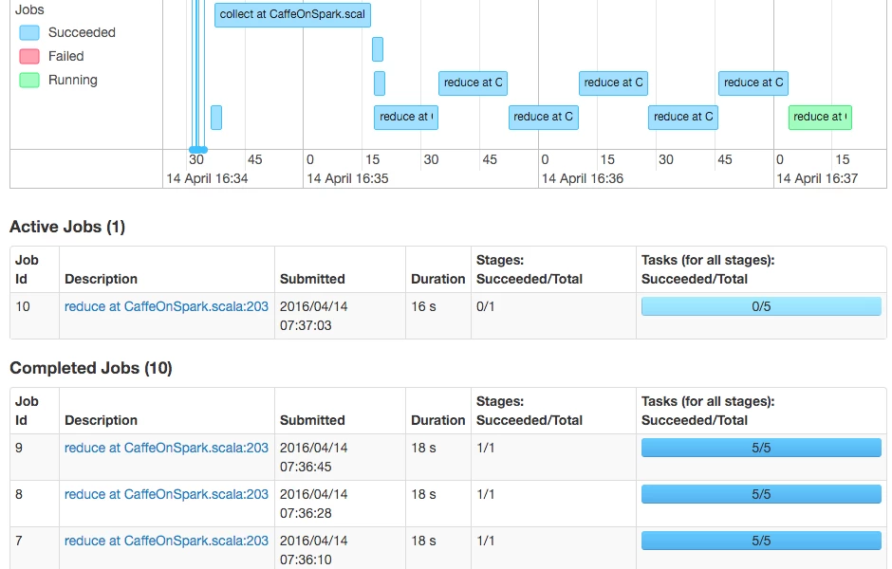The height and width of the screenshot is (569, 892).
Task: Click the 0/5 task progress bar
Action: [761, 306]
